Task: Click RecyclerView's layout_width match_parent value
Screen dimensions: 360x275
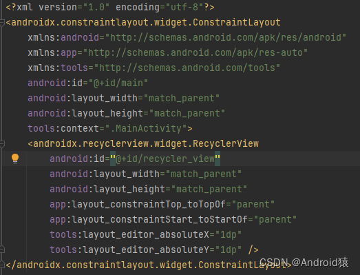Action: coord(204,174)
